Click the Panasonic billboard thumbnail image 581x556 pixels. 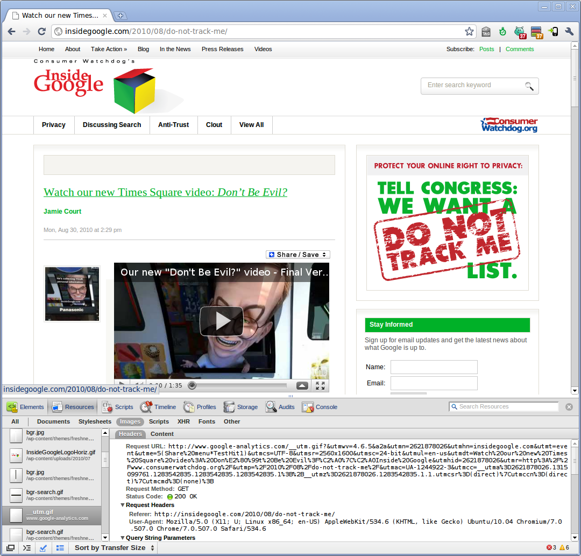point(72,294)
